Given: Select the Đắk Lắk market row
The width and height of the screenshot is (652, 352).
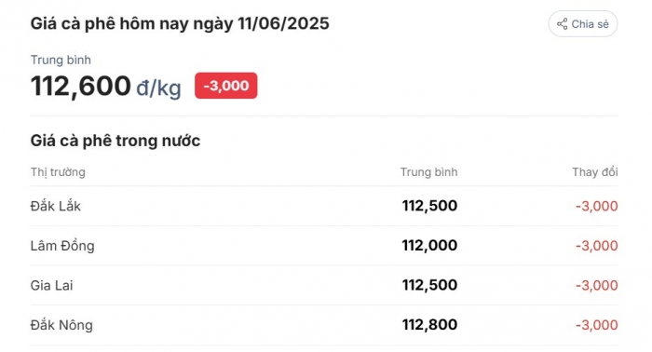Looking at the screenshot, I should pos(324,206).
